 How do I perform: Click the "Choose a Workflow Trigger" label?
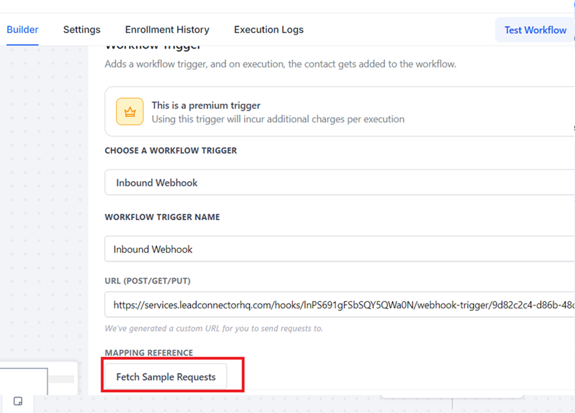coord(171,150)
